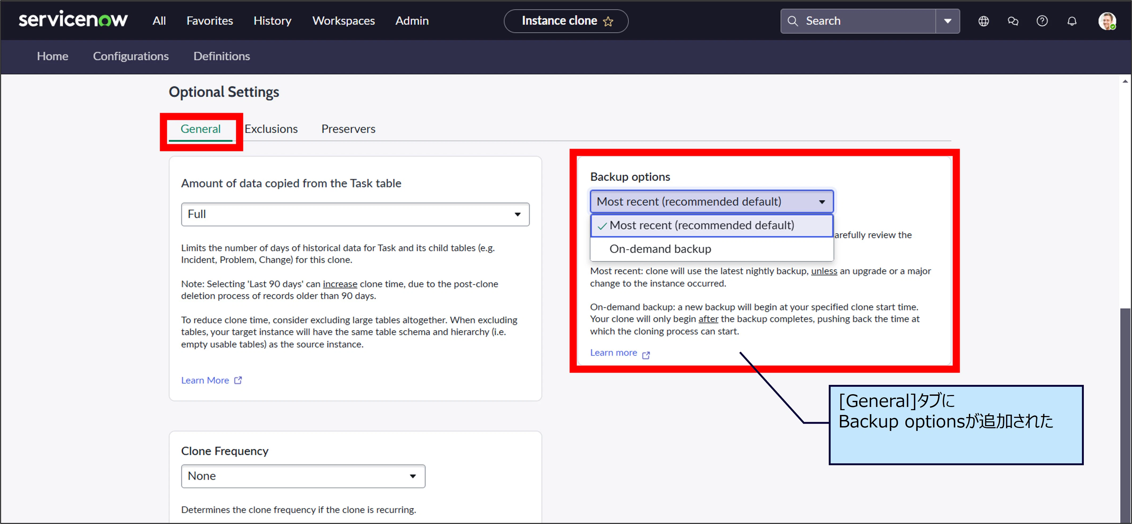Open the Workspaces menu

[x=343, y=21]
